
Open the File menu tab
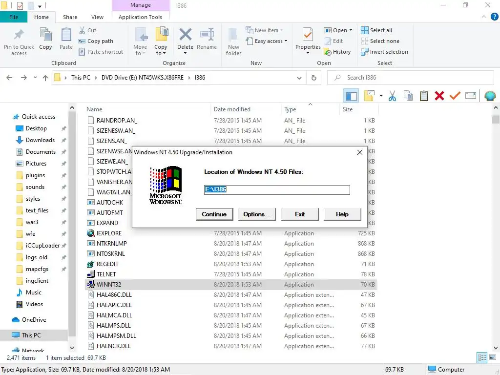[x=13, y=17]
